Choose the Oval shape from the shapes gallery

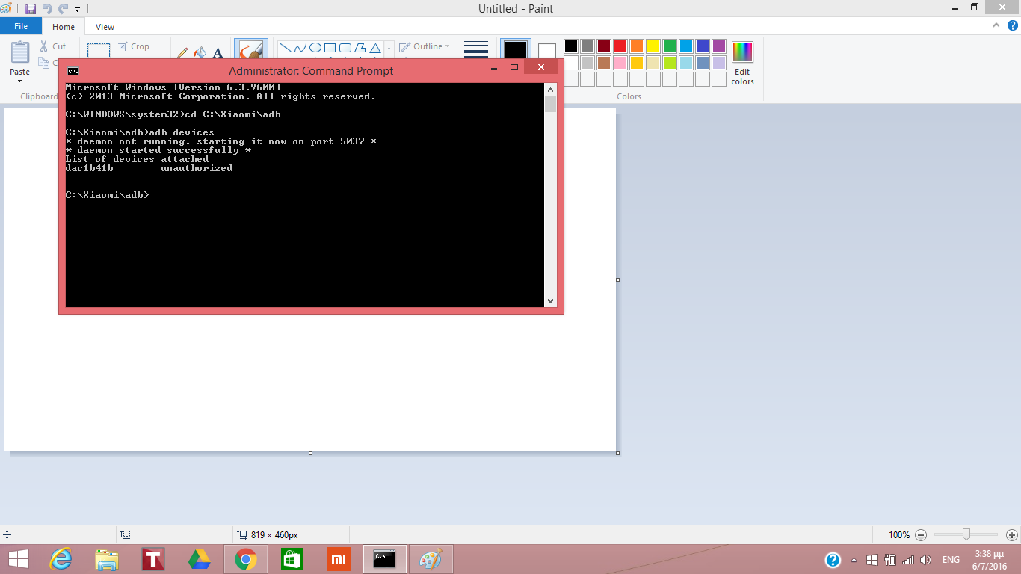pos(315,48)
